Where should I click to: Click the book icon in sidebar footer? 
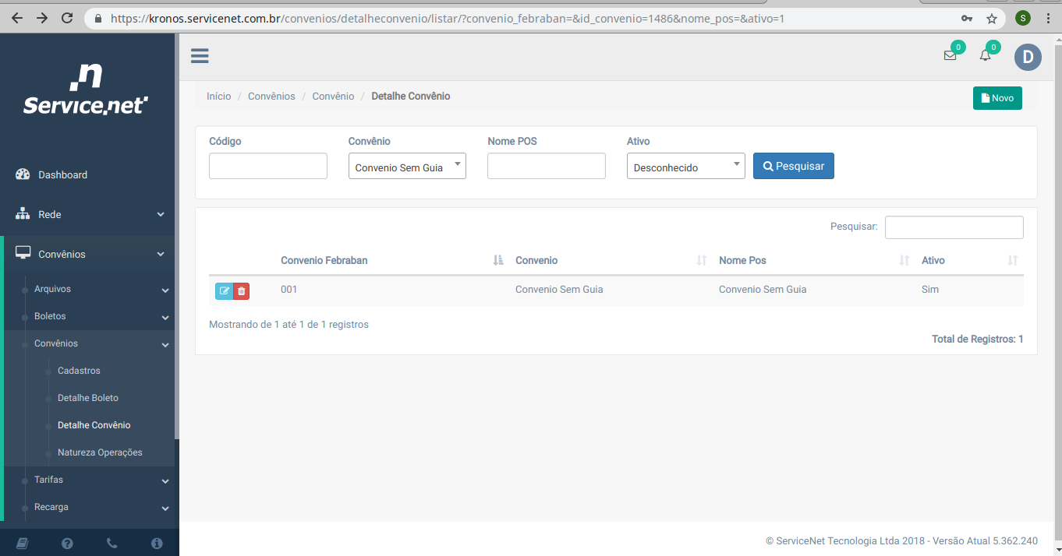pyautogui.click(x=22, y=544)
